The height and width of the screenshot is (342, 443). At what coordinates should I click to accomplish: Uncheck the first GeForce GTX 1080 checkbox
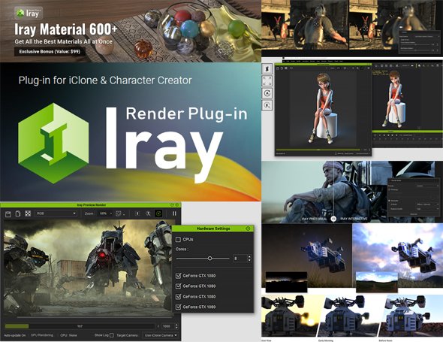tap(178, 276)
